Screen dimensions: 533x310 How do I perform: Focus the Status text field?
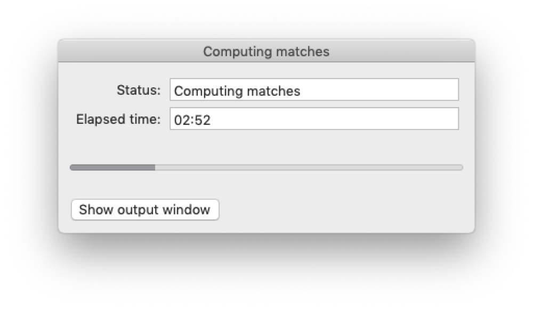[x=314, y=90]
